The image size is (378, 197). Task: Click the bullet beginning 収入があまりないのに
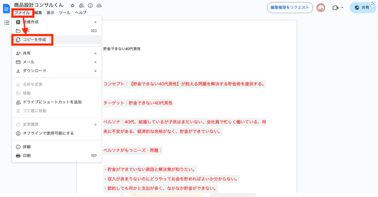(171, 179)
